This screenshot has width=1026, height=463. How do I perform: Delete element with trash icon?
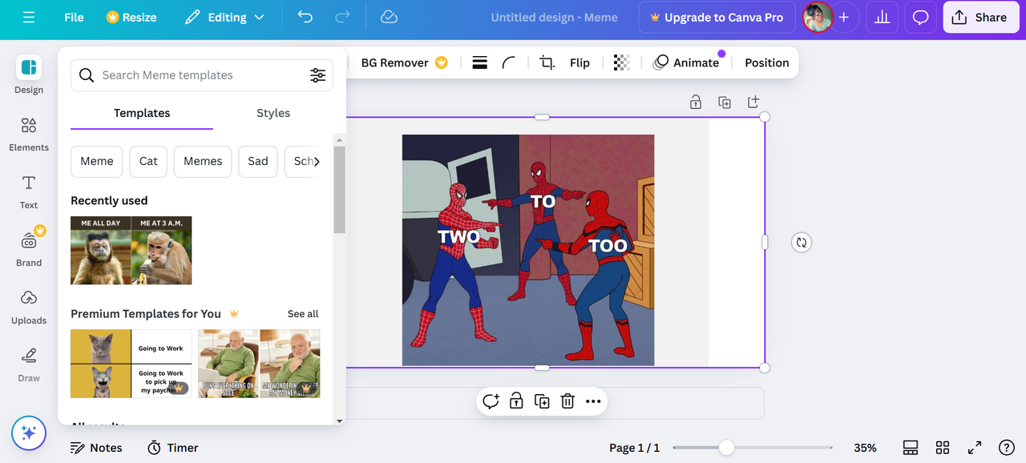[568, 401]
